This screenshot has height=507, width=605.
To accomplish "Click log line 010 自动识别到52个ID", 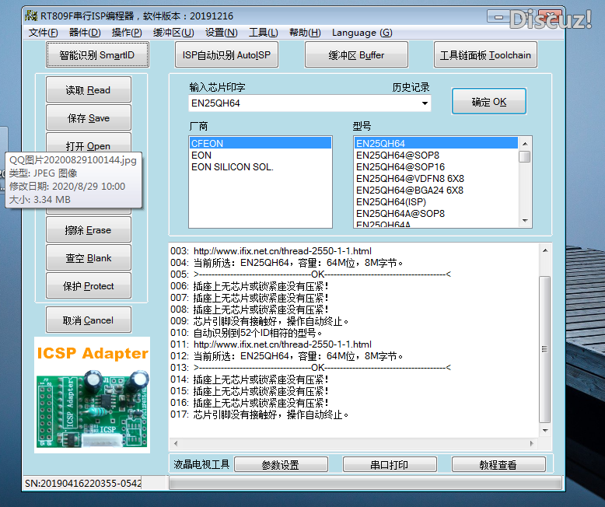I will (247, 333).
